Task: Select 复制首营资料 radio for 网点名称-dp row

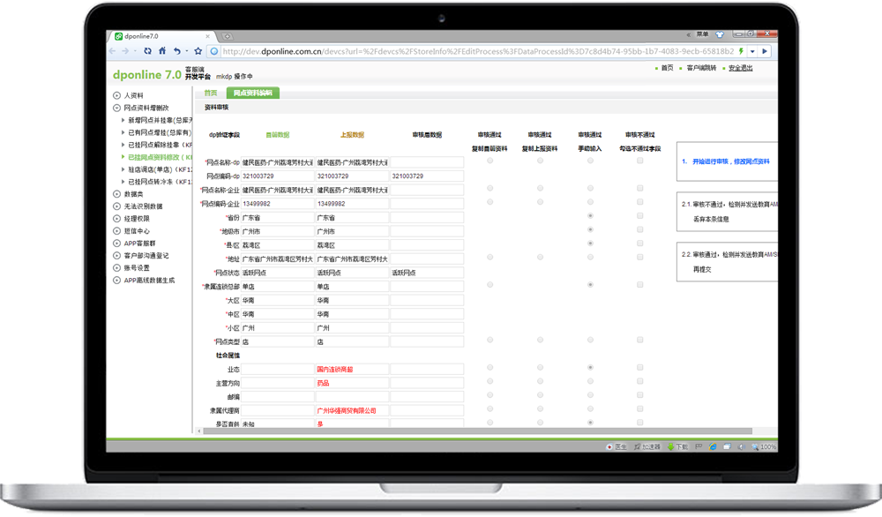Action: (490, 161)
